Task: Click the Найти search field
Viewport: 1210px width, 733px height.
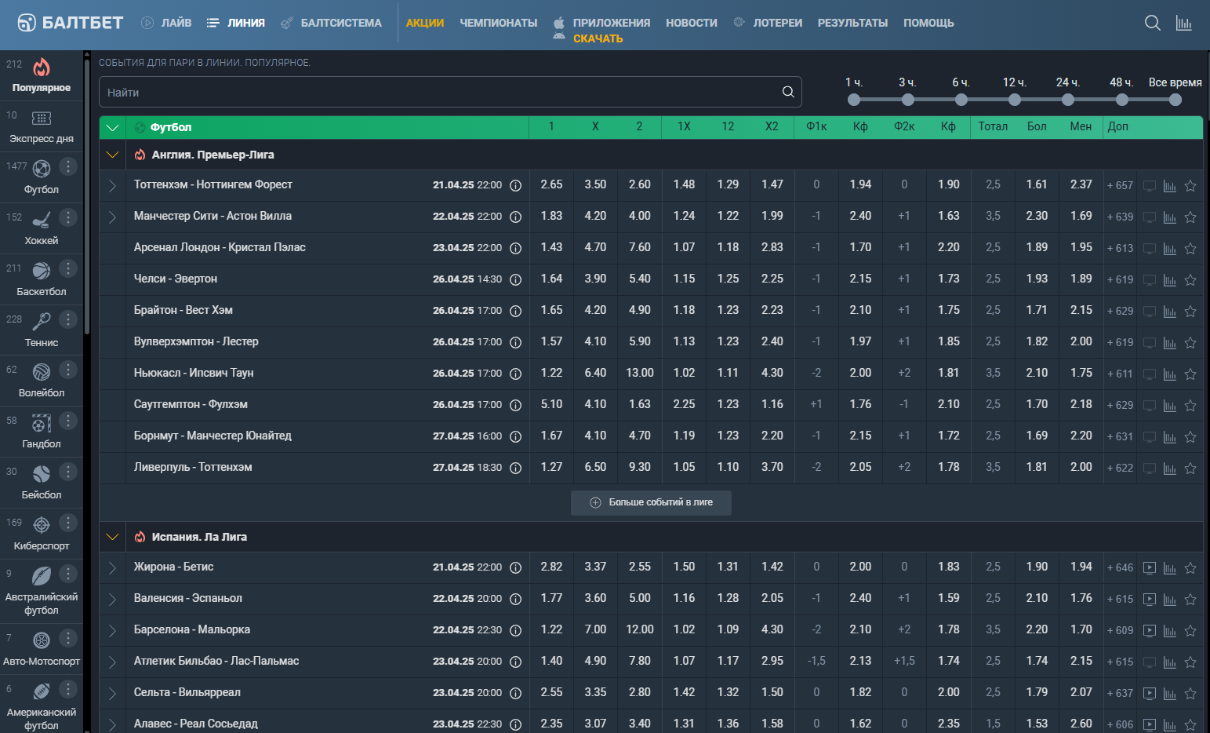Action: pos(450,92)
